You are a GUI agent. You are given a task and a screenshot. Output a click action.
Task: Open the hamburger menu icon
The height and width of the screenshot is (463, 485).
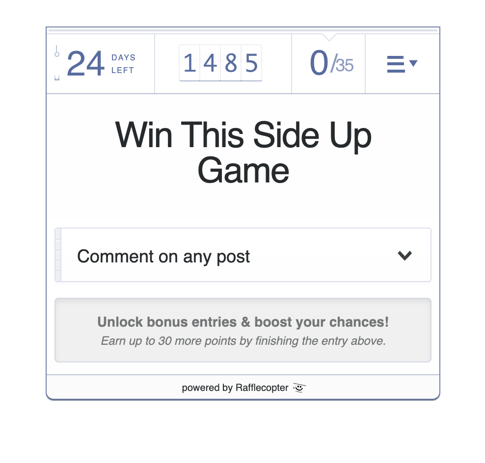pyautogui.click(x=396, y=64)
